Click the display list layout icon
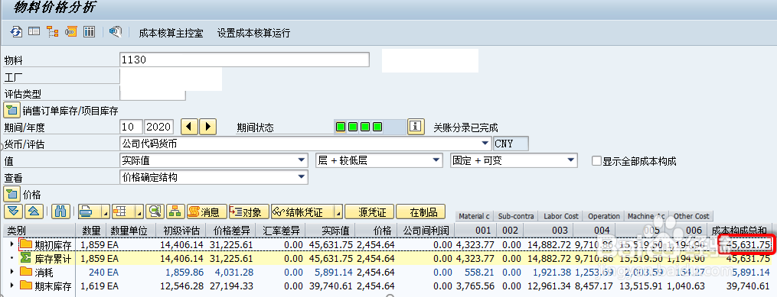 [34, 32]
